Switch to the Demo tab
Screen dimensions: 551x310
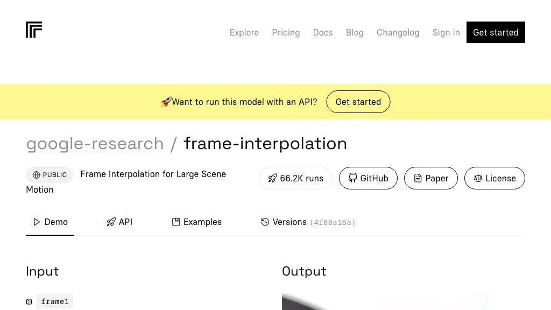(50, 222)
